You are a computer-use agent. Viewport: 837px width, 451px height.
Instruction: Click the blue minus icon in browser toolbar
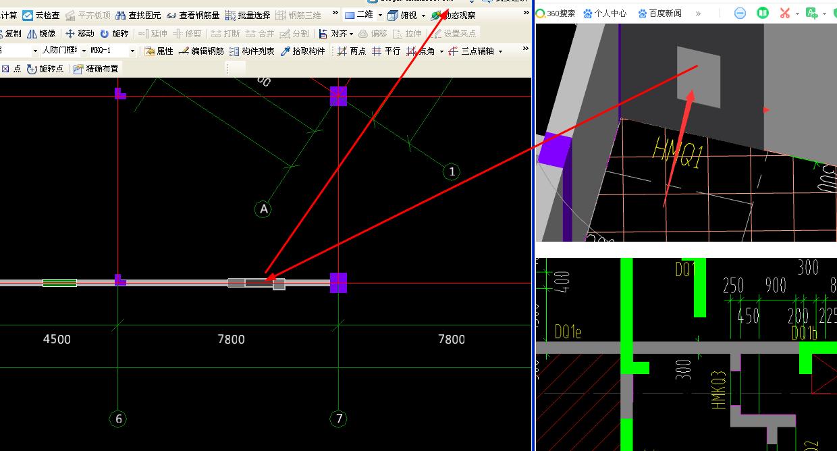point(740,13)
